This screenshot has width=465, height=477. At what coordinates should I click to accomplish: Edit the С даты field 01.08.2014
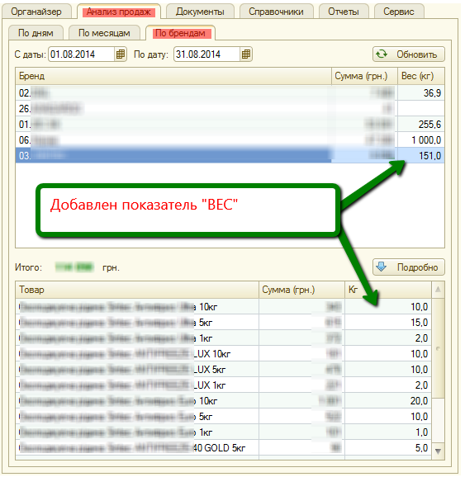point(82,54)
